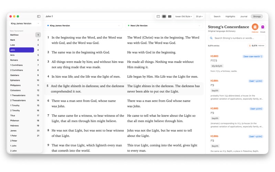Select Mark in the book list

[22, 40]
